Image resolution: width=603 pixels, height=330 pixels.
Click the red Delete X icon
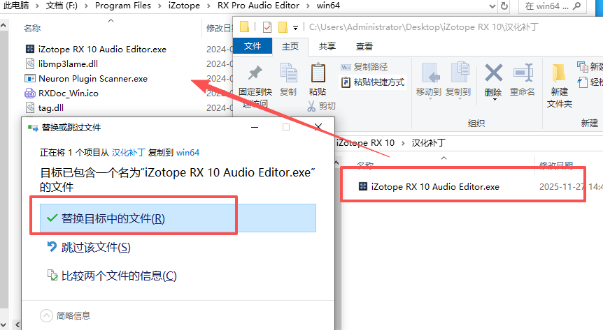click(x=493, y=73)
